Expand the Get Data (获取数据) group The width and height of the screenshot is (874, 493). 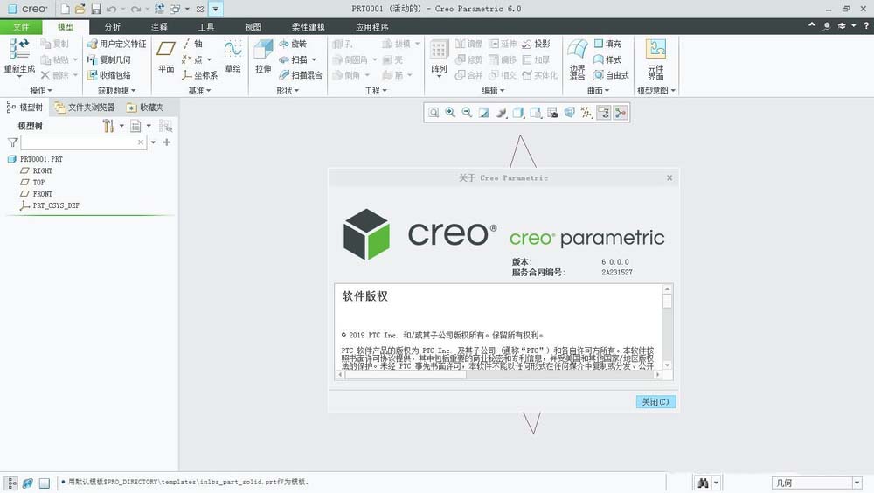116,90
